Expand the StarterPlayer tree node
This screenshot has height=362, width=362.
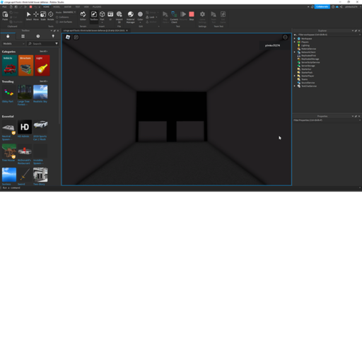(x=295, y=76)
